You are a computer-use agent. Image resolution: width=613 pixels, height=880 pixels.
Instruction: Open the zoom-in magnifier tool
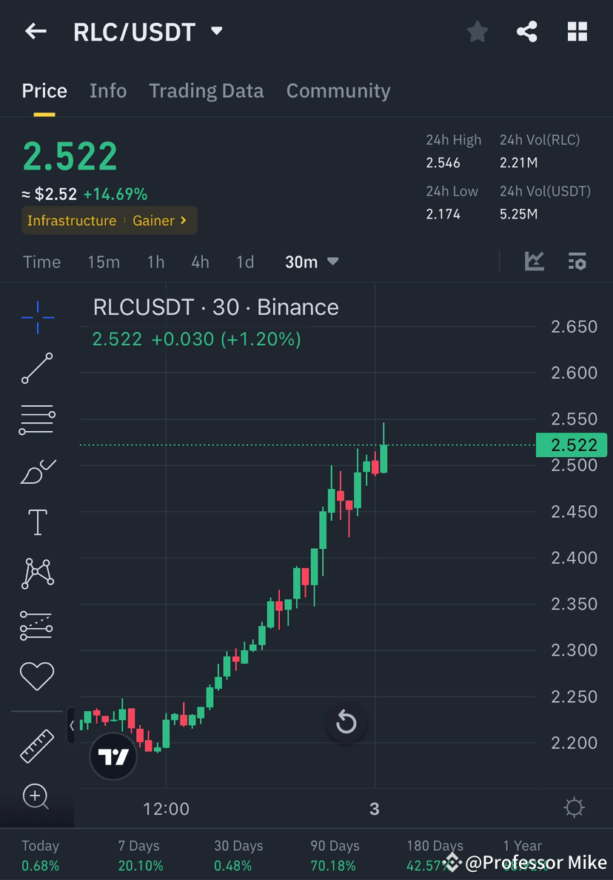[x=37, y=797]
